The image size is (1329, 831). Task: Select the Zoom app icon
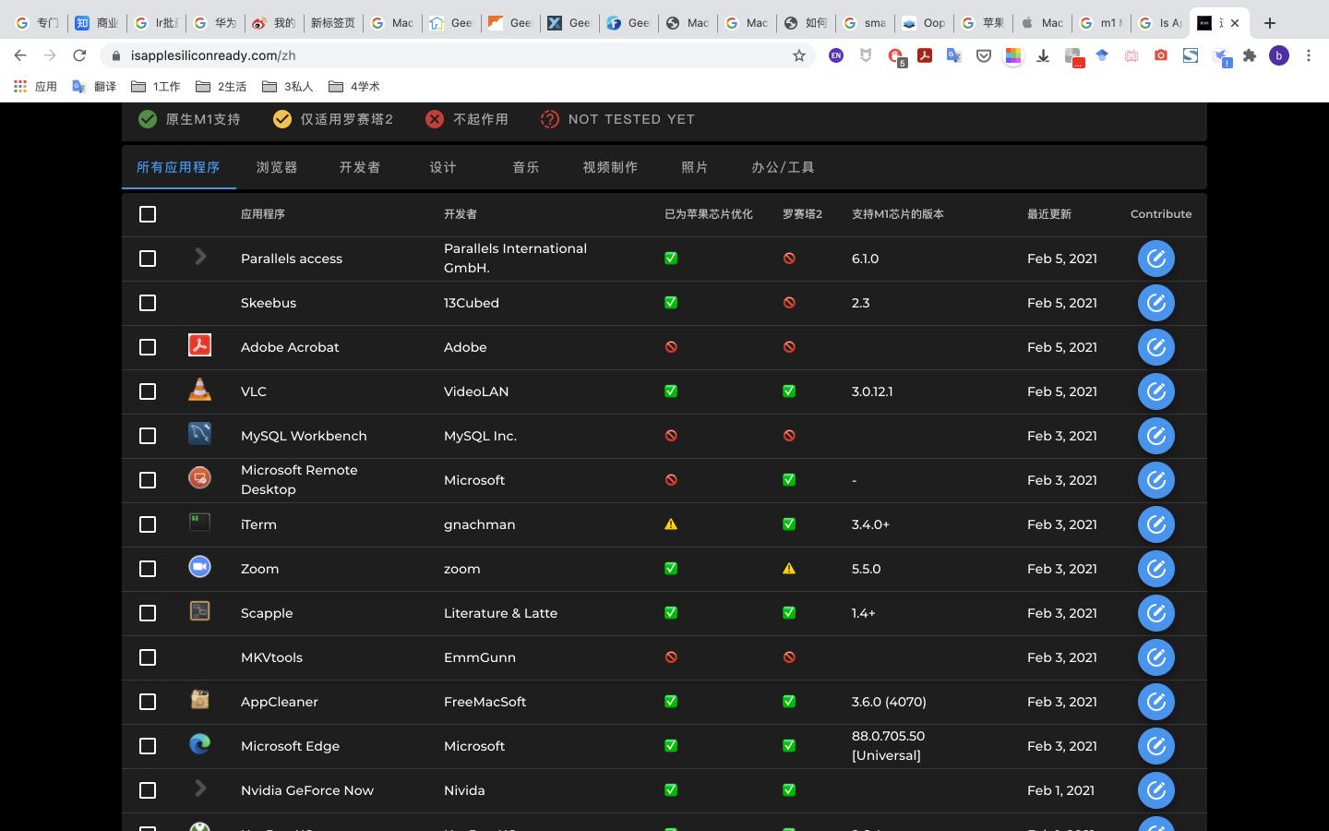click(x=199, y=566)
